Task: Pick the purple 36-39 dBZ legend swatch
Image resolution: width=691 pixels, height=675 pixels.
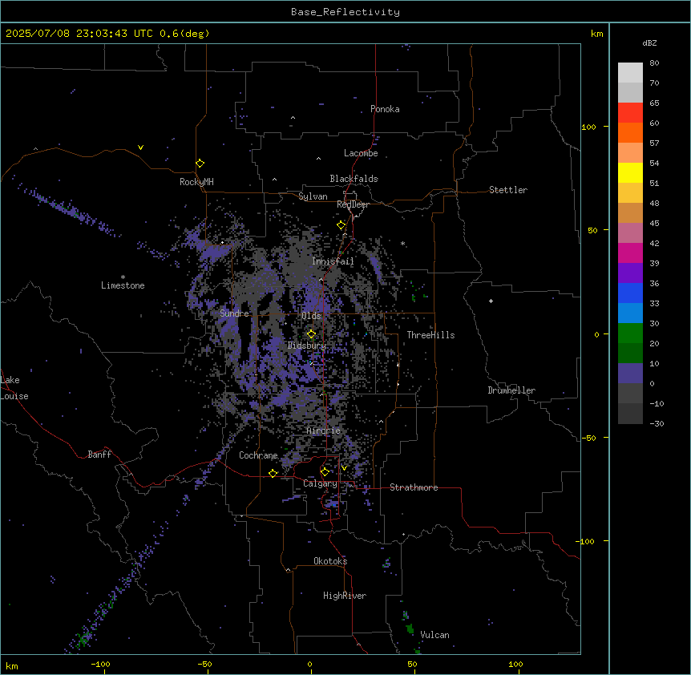Action: coord(630,273)
